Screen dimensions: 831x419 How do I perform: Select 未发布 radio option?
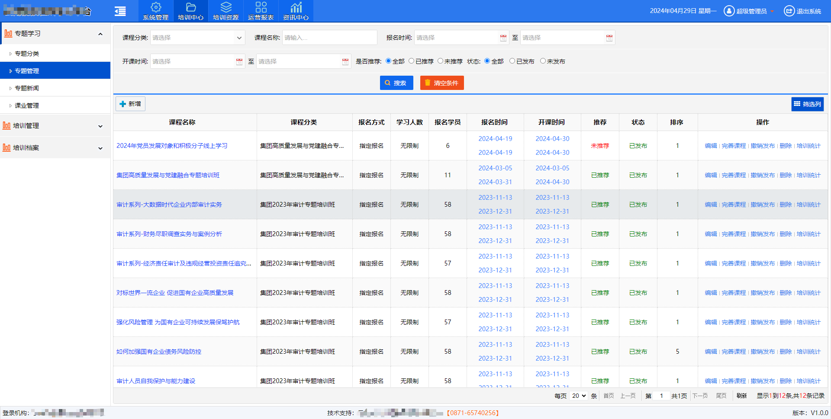pyautogui.click(x=543, y=61)
